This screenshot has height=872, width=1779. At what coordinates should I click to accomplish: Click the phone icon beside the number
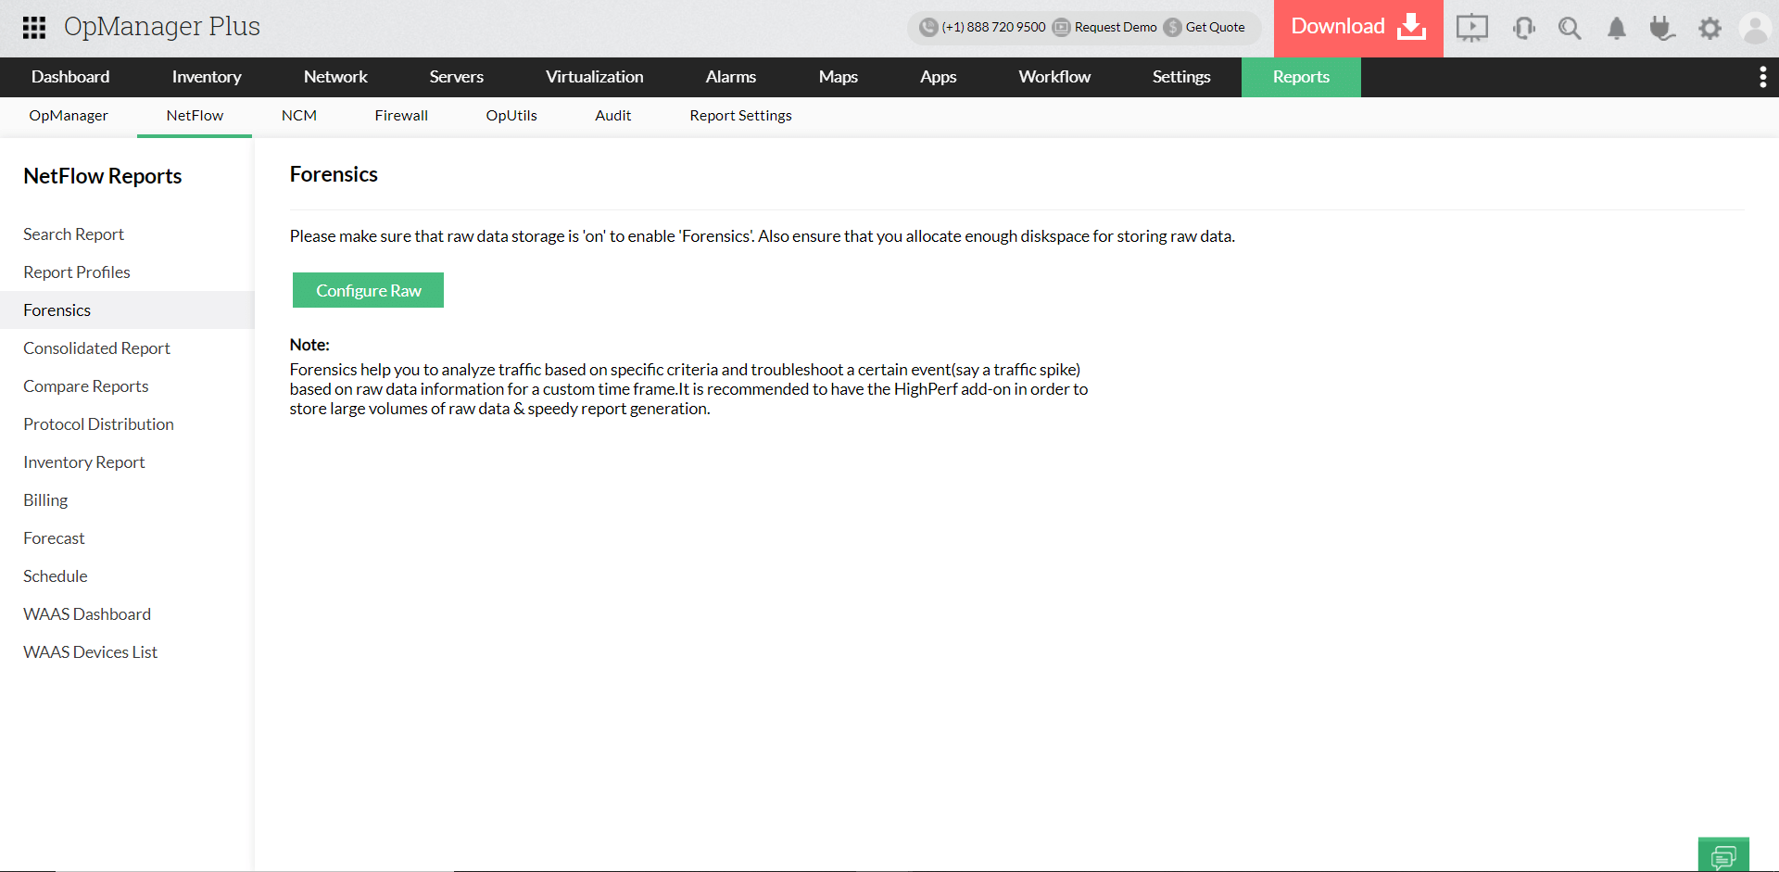point(928,27)
